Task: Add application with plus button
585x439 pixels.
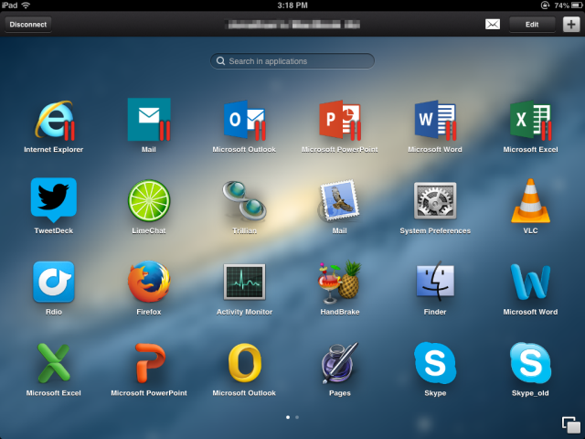Action: tap(571, 25)
